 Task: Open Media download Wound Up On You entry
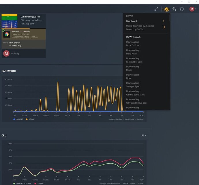146,27
